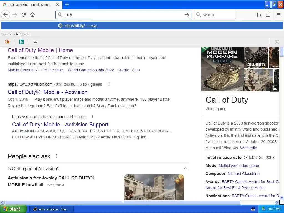The height and width of the screenshot is (213, 284).
Task: Toggle the sidebar view icon
Action: tap(268, 15)
